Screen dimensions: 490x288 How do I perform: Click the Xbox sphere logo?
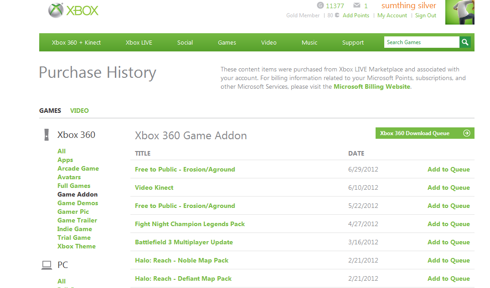(x=56, y=10)
